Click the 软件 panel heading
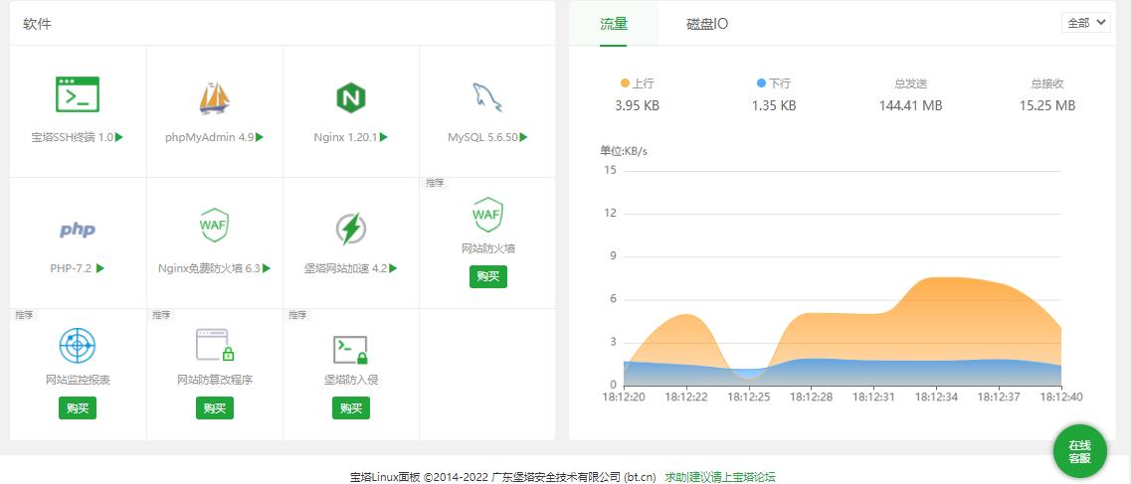1131x484 pixels. coord(37,24)
